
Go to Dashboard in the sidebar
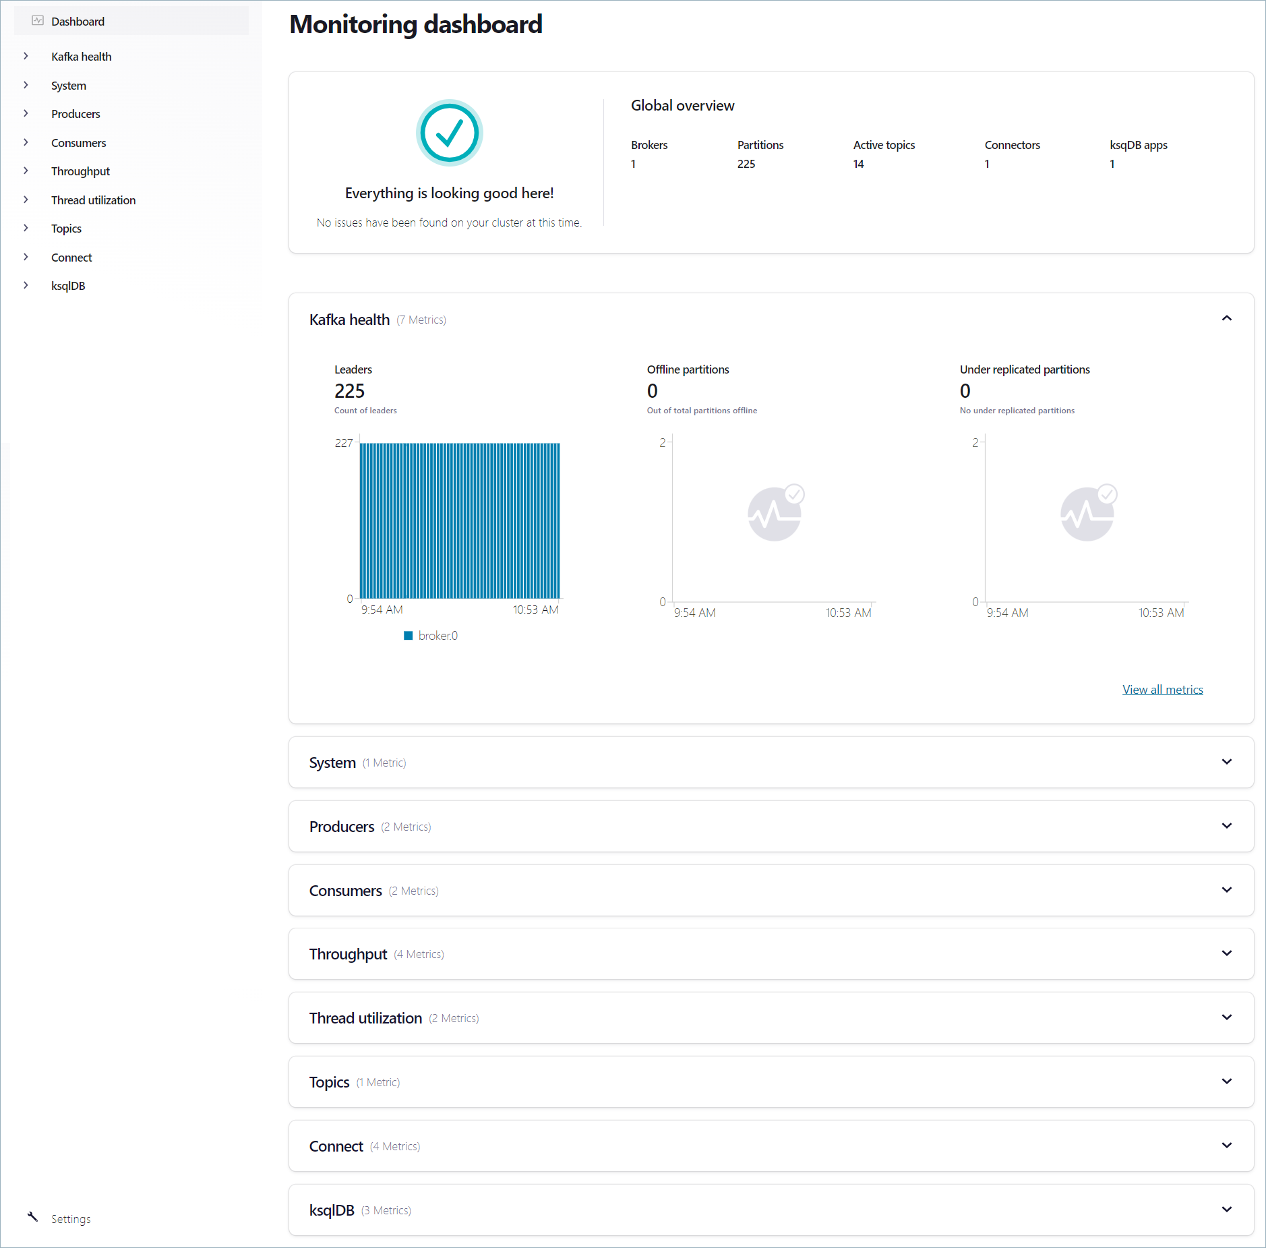[x=78, y=22]
